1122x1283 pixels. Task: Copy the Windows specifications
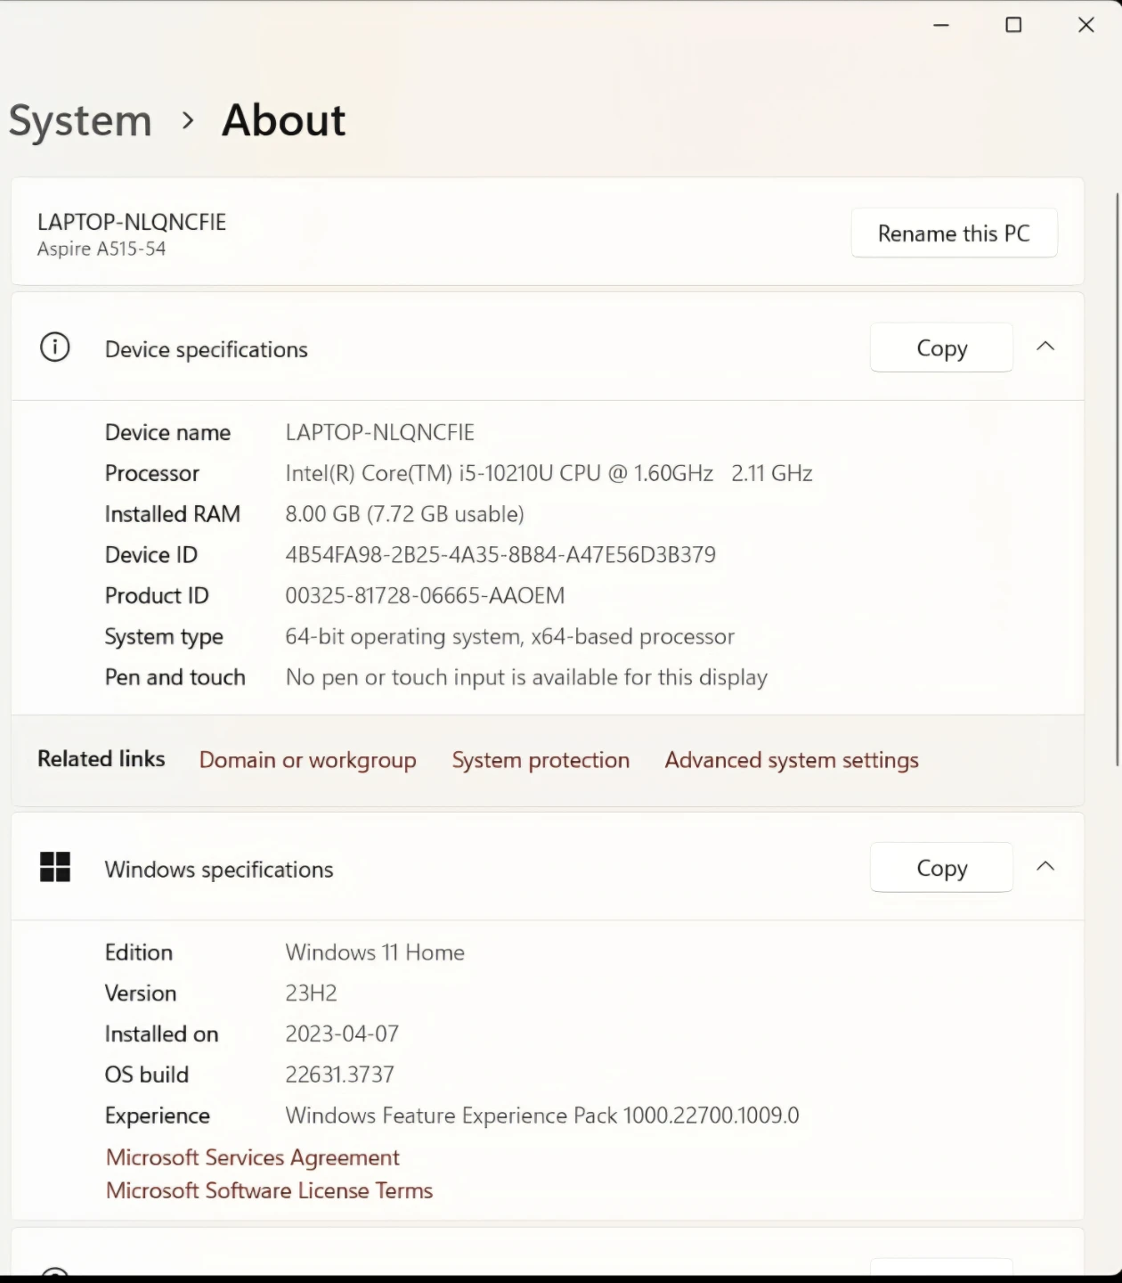pos(941,867)
